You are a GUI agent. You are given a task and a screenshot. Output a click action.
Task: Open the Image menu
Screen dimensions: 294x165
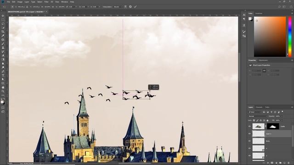tap(20, 2)
